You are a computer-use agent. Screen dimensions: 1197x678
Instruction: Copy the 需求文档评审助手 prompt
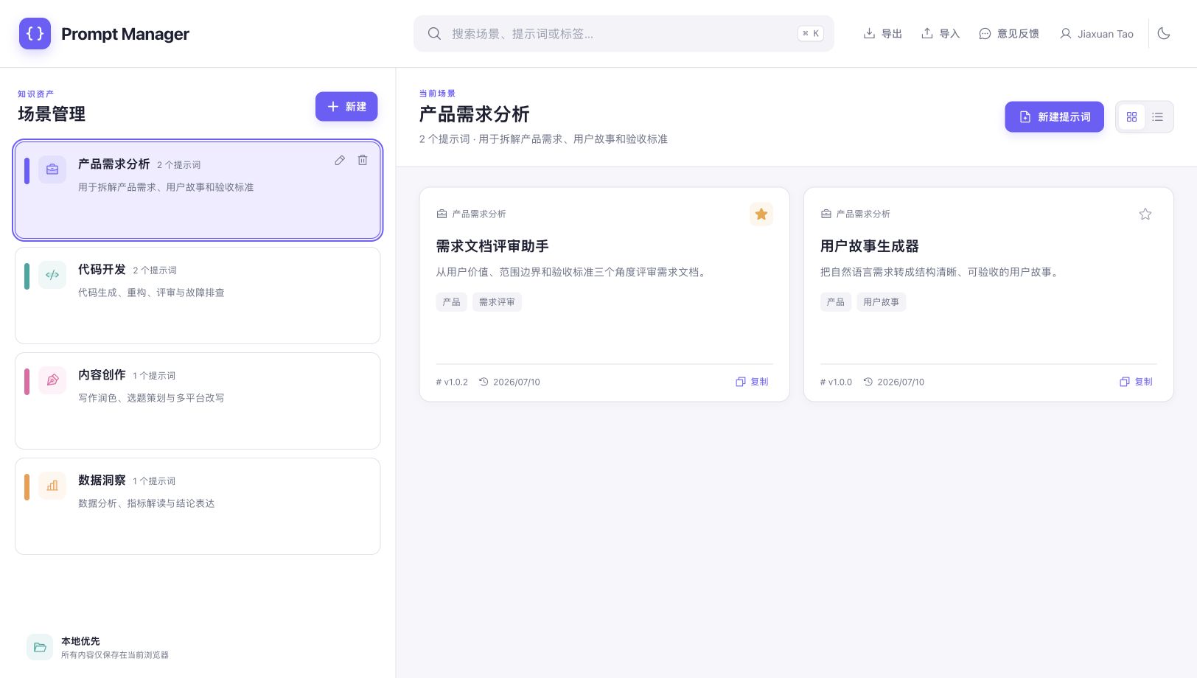pyautogui.click(x=752, y=382)
